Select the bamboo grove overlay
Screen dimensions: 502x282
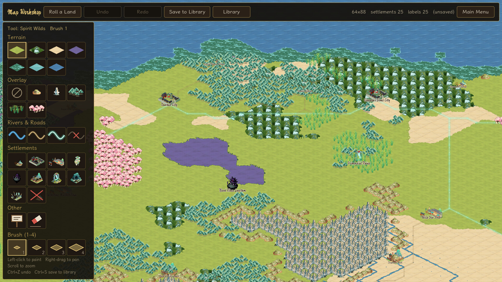click(17, 110)
